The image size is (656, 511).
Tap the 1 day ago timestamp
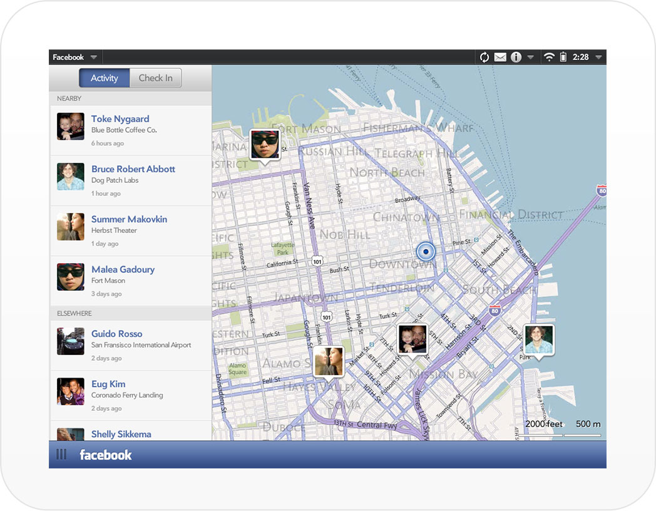105,244
